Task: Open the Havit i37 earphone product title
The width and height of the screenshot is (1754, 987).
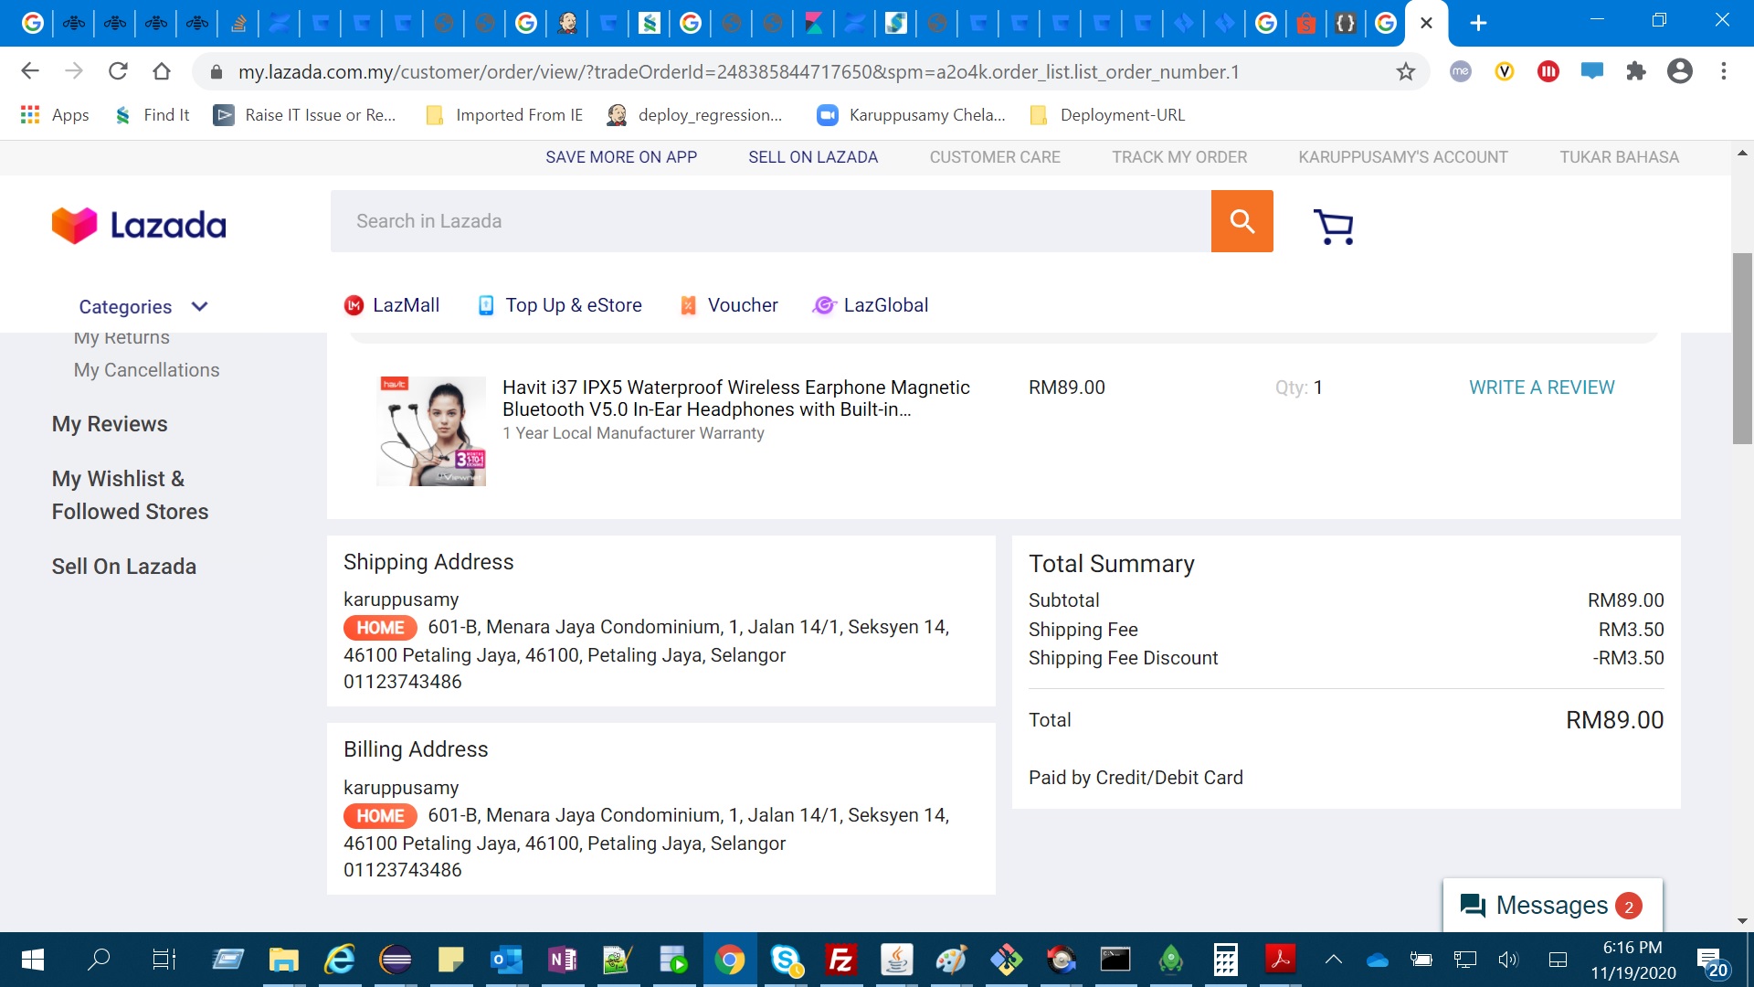Action: pyautogui.click(x=736, y=398)
